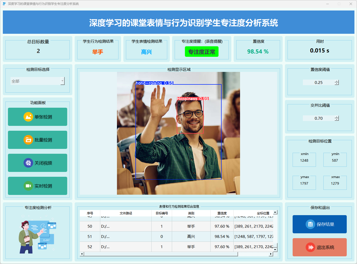Image resolution: width=357 pixels, height=264 pixels.
Task: Click the 置信度 column header in table
Action: 222,213
